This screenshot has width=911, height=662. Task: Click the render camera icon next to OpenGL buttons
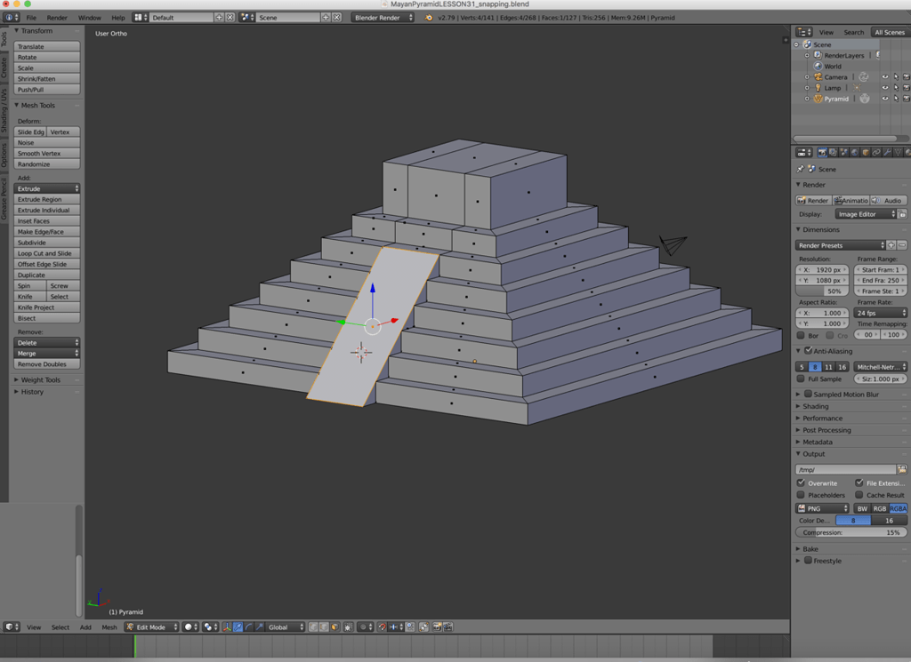pos(437,626)
